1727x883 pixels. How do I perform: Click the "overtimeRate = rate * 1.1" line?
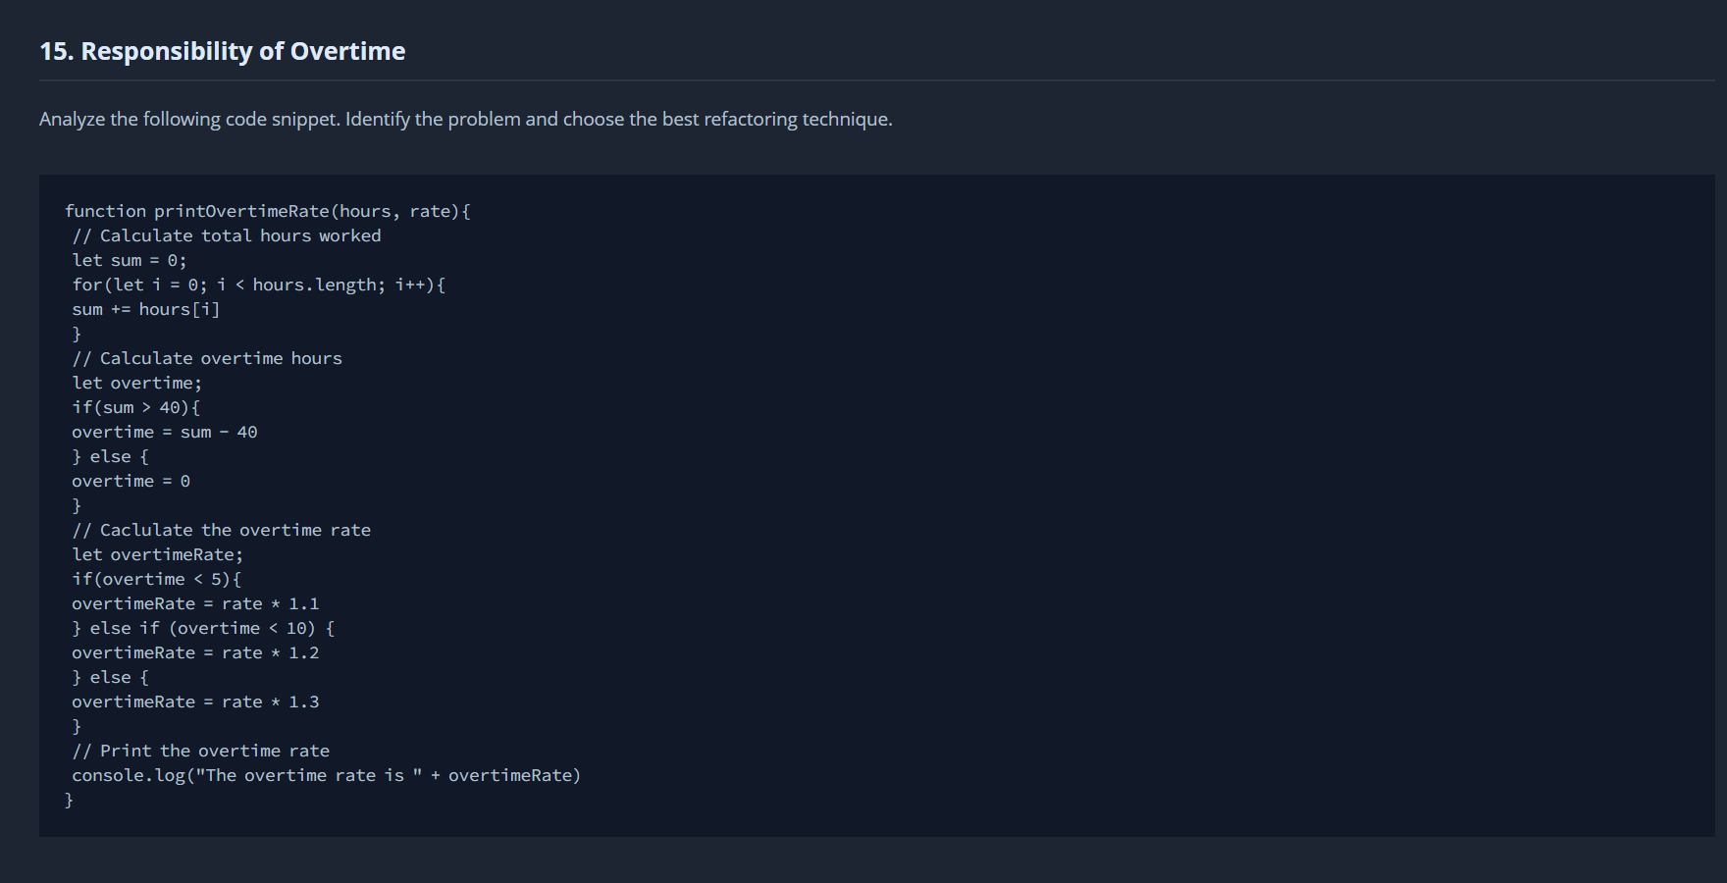click(x=194, y=603)
